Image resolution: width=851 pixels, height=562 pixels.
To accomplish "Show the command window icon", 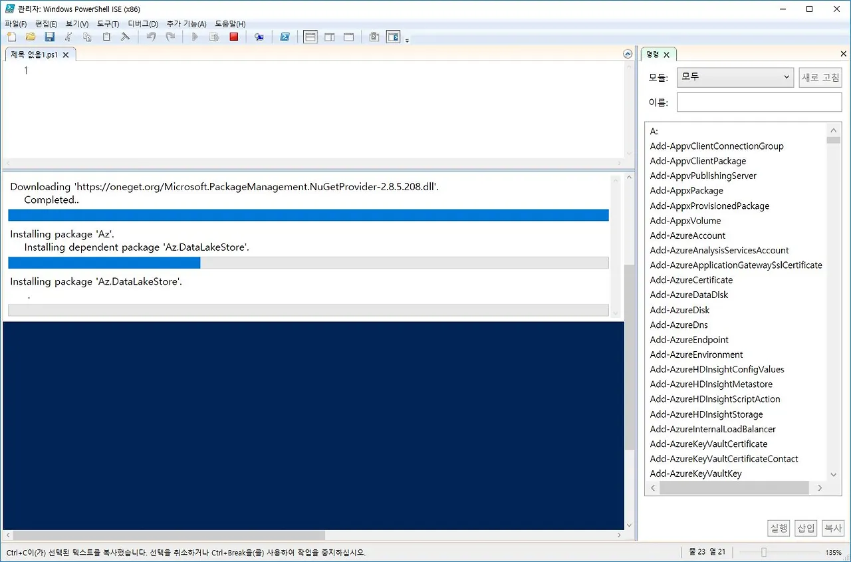I will point(374,37).
